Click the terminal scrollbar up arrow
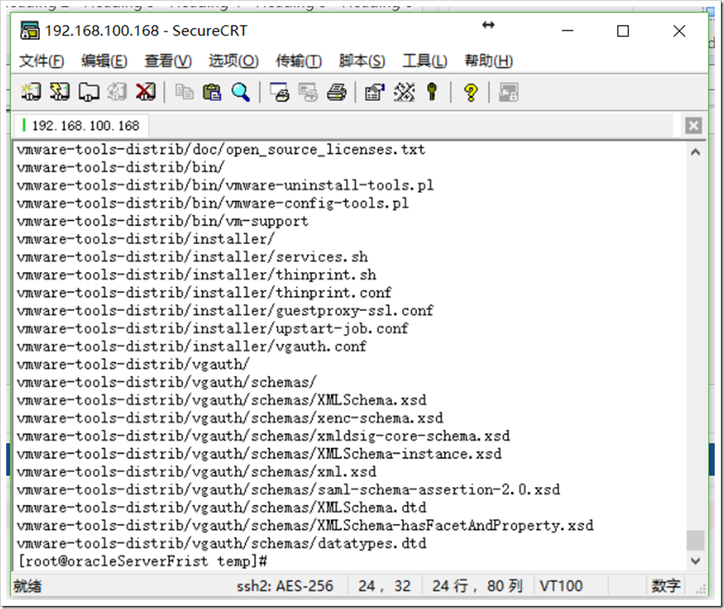Image resolution: width=724 pixels, height=609 pixels. (695, 151)
